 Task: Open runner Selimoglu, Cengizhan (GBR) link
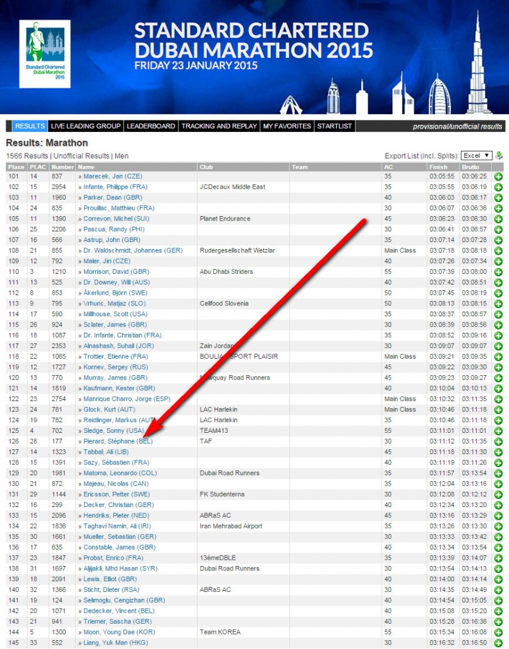(124, 600)
